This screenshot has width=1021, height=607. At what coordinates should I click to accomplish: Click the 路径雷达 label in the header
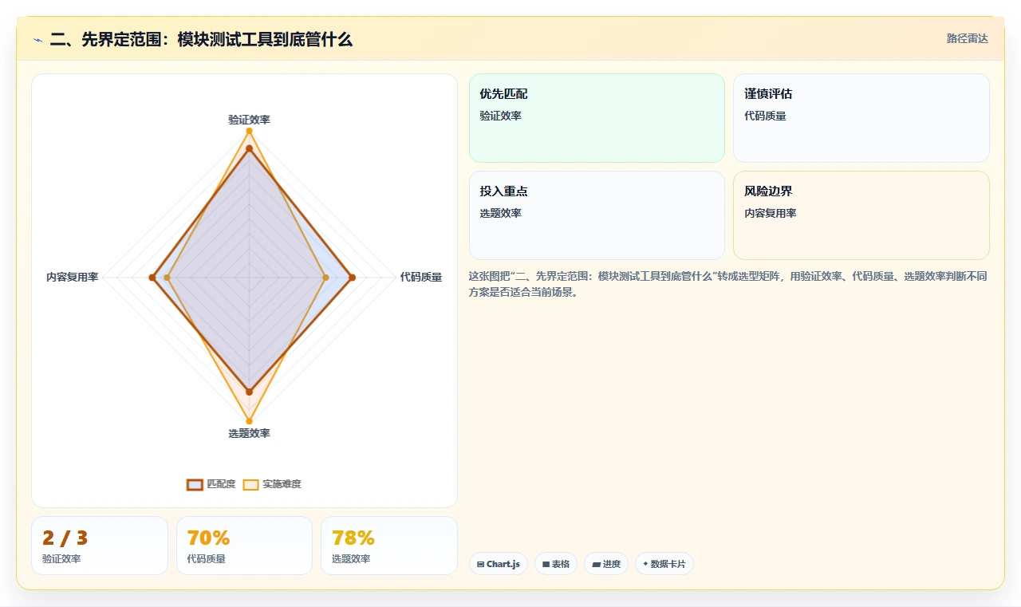(x=967, y=38)
